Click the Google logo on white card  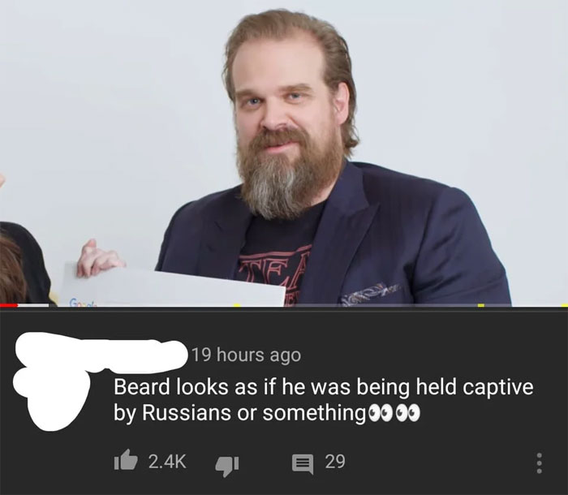tap(81, 302)
